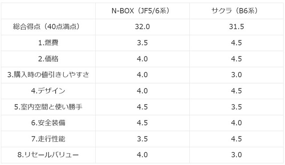The width and height of the screenshot is (285, 165).
Task: Select the 5.室内空間と使い勝手 row label
Action: pos(48,107)
